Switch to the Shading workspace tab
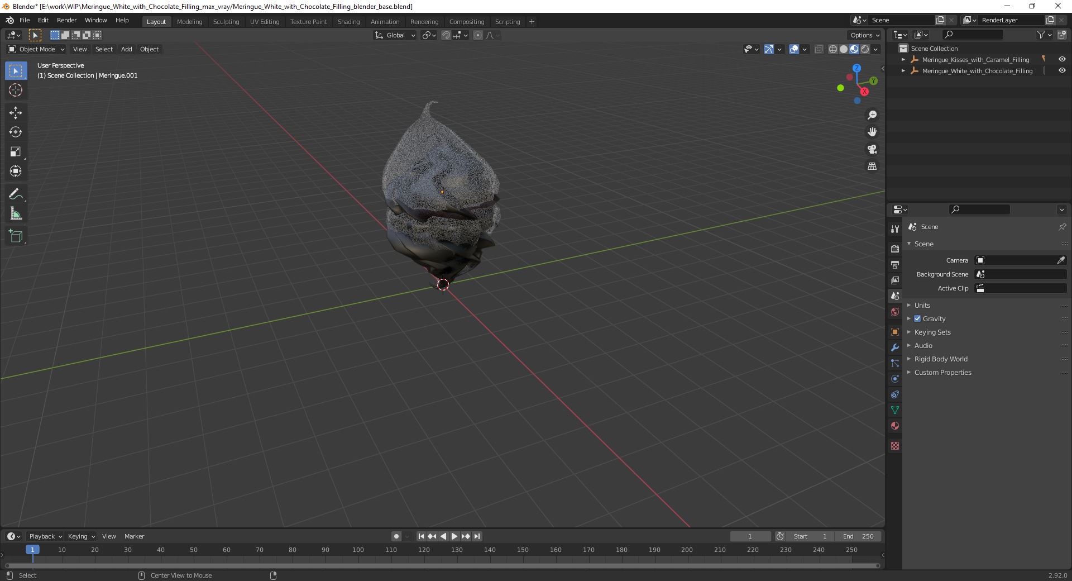 click(348, 21)
